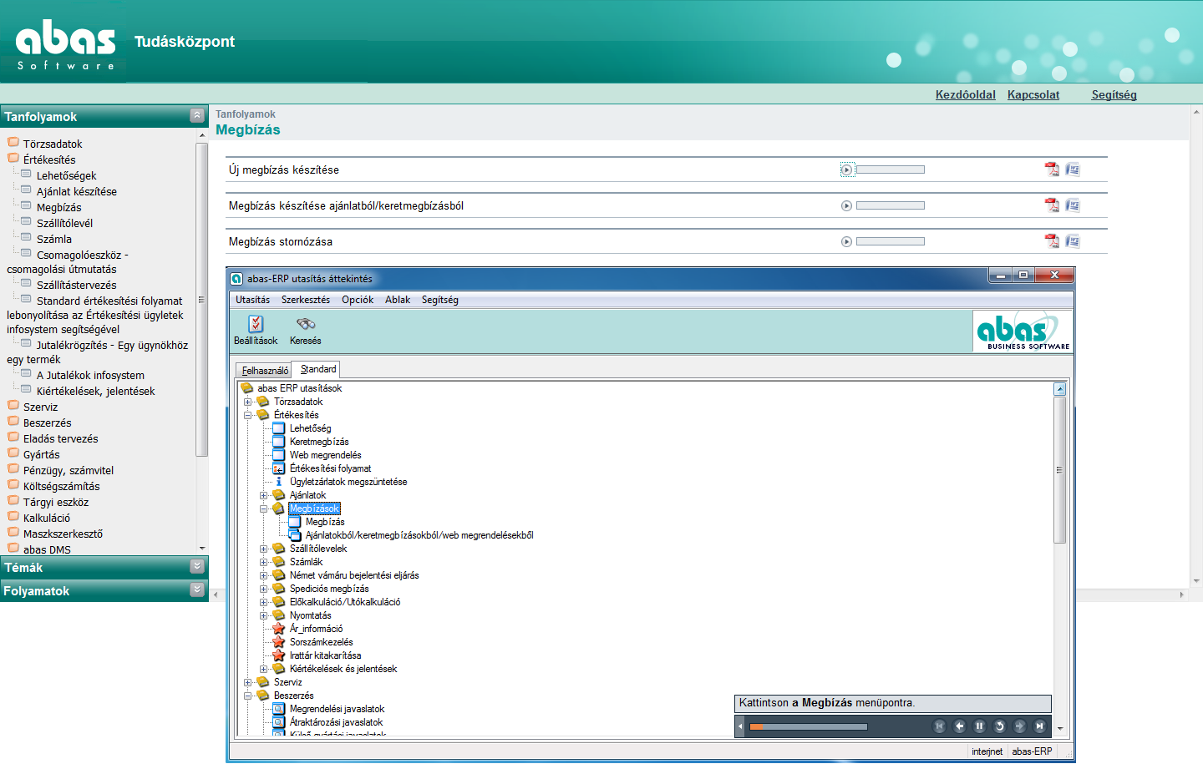Expand the Szerviz node in ERP tree
Screen dimensions: 1203x764
click(x=247, y=682)
